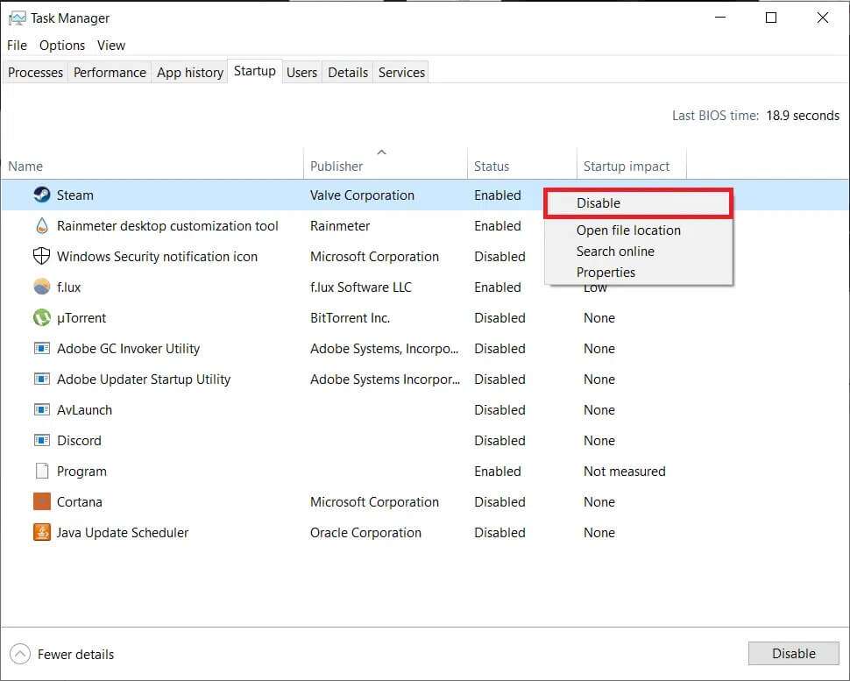850x681 pixels.
Task: Choose Open file location in context menu
Action: pyautogui.click(x=638, y=230)
